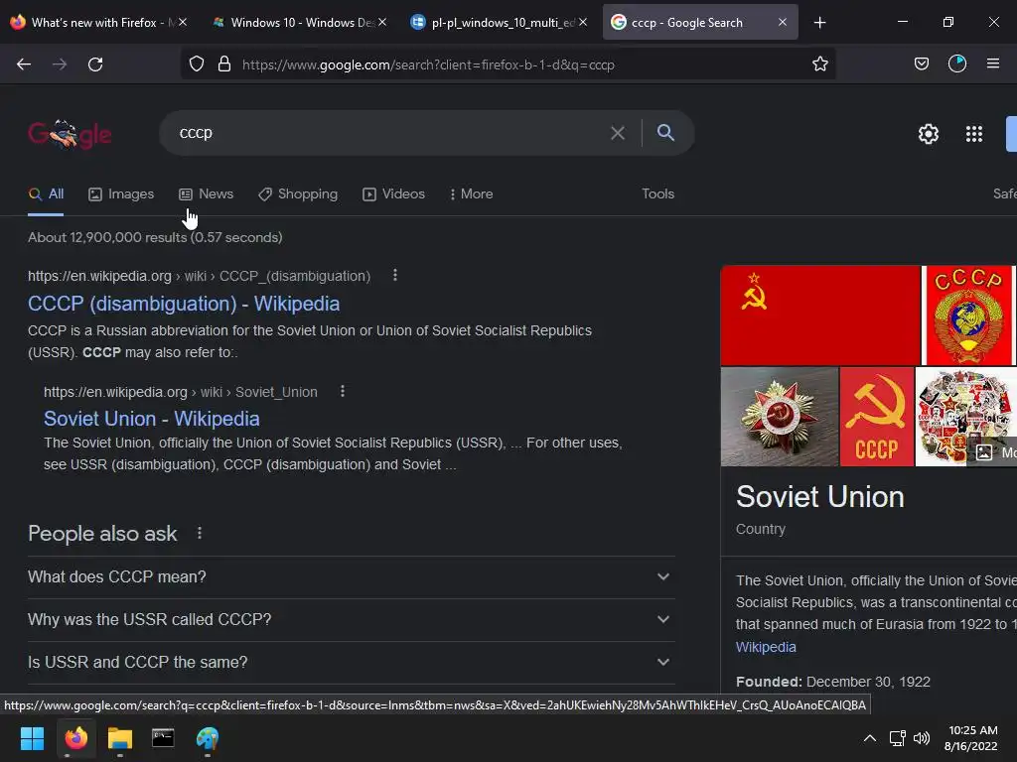Reload the page with the refresh icon
Screen dimensions: 1017x762
pos(95,64)
